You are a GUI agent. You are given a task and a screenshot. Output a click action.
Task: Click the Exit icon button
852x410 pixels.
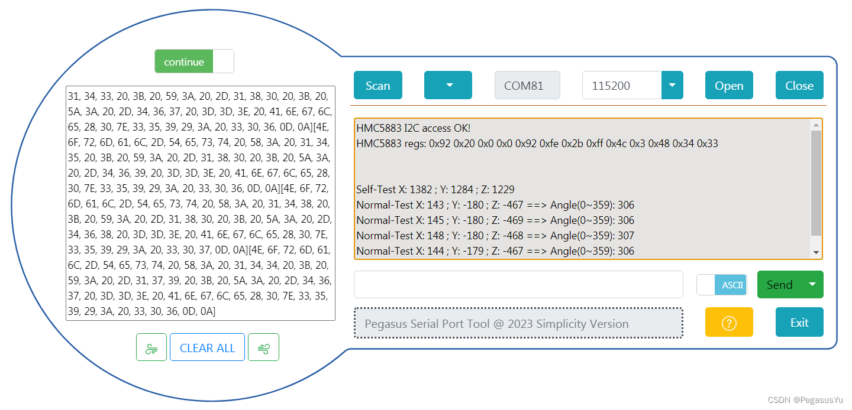click(799, 322)
